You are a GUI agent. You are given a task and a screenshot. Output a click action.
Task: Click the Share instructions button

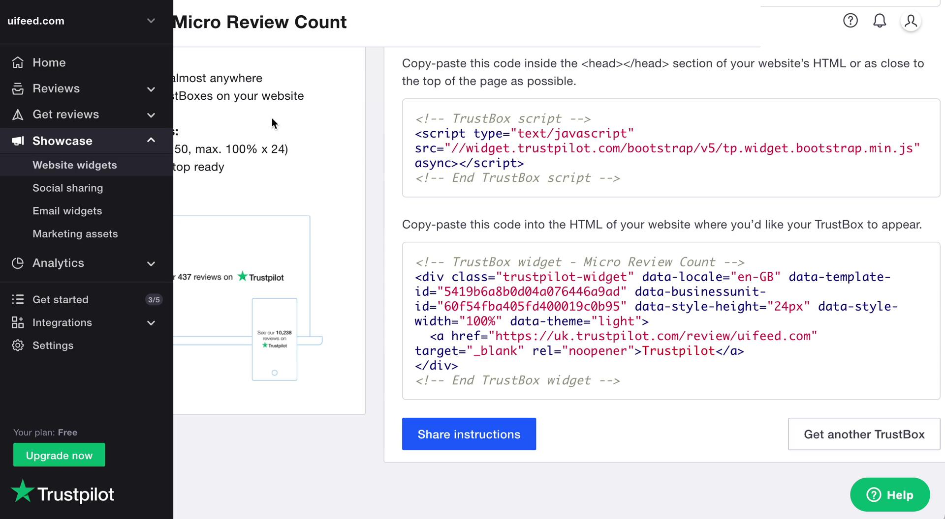coord(469,434)
